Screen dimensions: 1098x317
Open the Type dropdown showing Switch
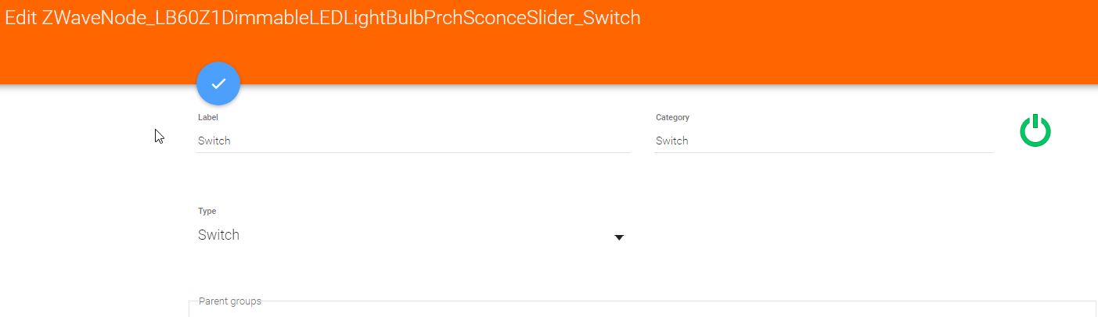tap(411, 236)
